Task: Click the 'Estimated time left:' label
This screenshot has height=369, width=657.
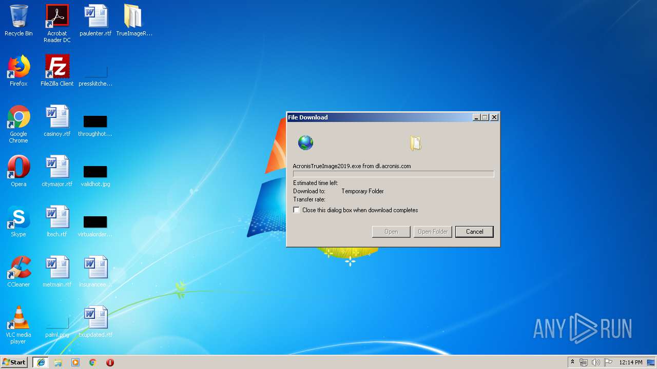Action: click(316, 183)
